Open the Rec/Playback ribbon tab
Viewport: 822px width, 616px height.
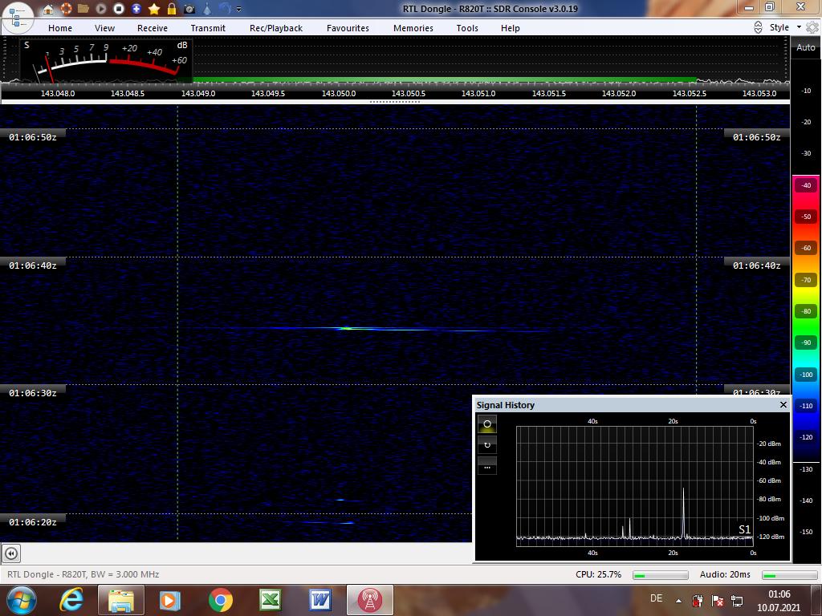click(x=276, y=28)
